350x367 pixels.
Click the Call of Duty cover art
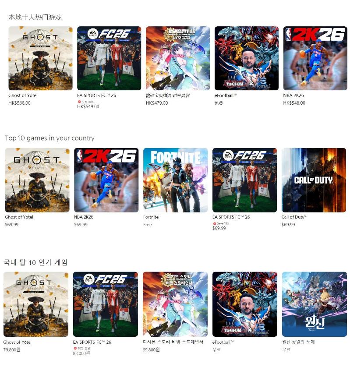coord(314,180)
